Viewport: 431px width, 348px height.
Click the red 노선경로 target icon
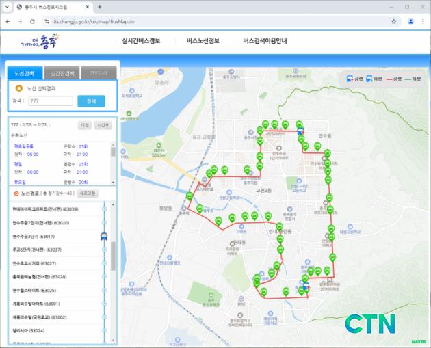[x=16, y=193]
